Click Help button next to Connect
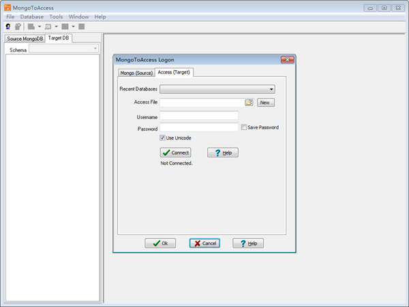 (x=223, y=152)
